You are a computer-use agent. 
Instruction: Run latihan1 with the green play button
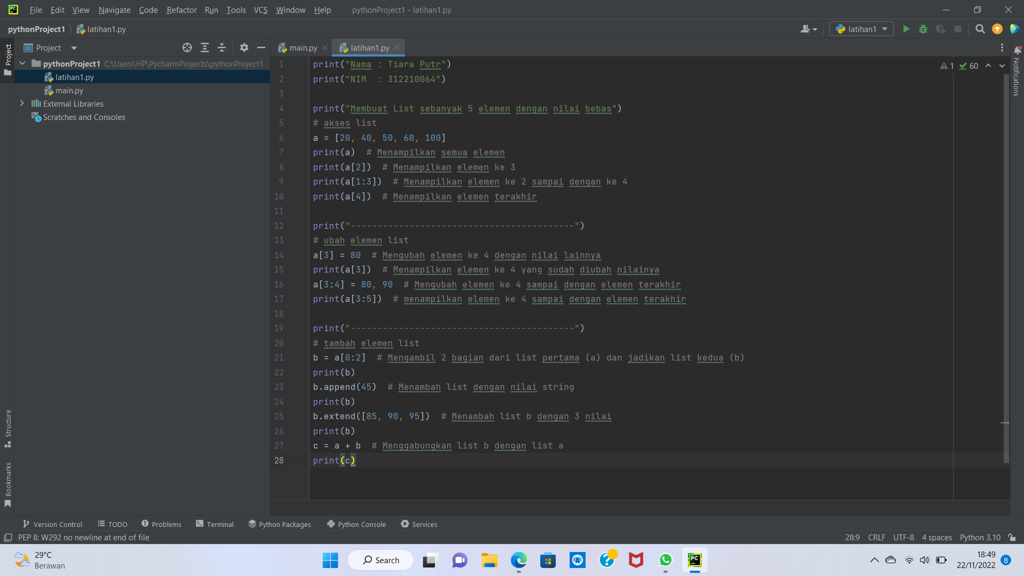click(906, 29)
